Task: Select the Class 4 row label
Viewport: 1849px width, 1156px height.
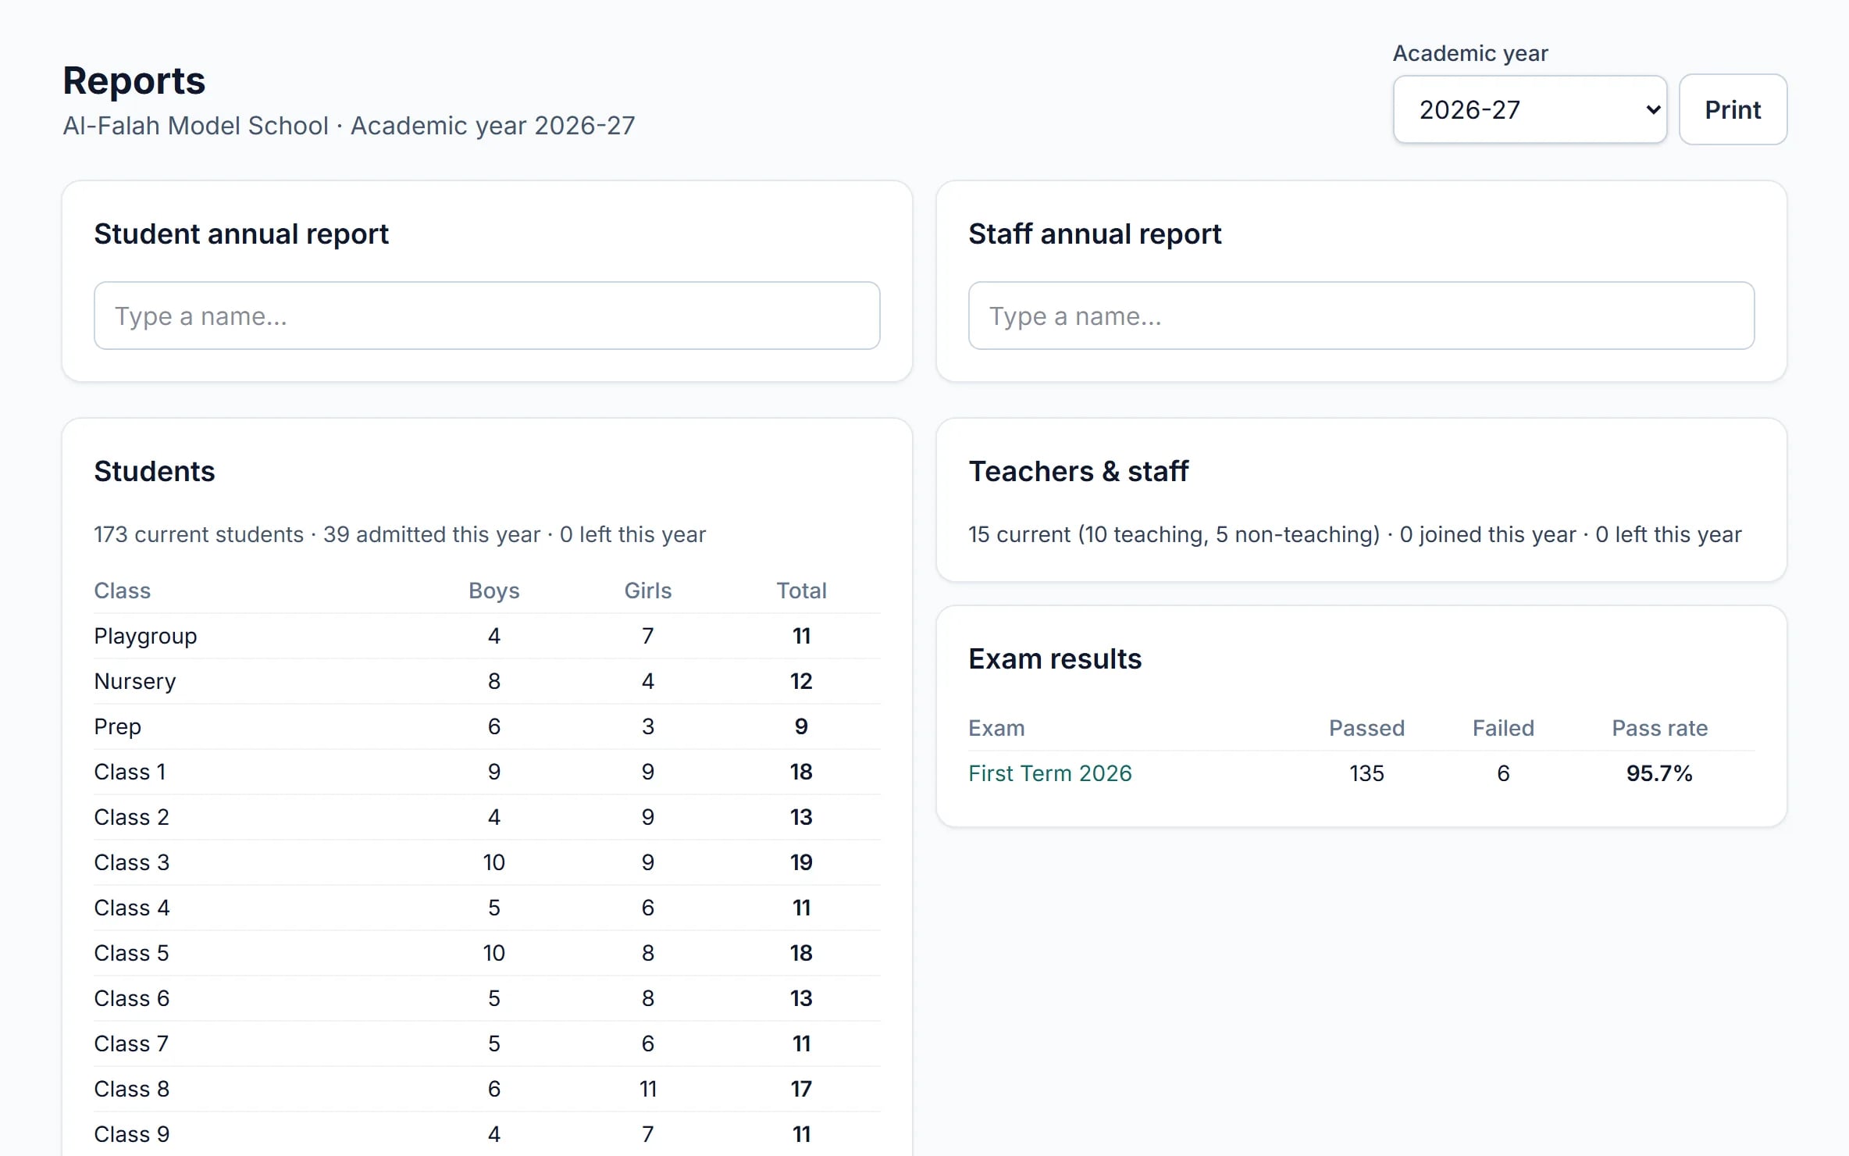Action: pos(131,908)
